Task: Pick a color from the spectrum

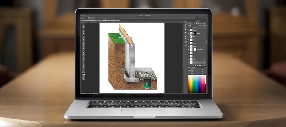Action: click(197, 83)
